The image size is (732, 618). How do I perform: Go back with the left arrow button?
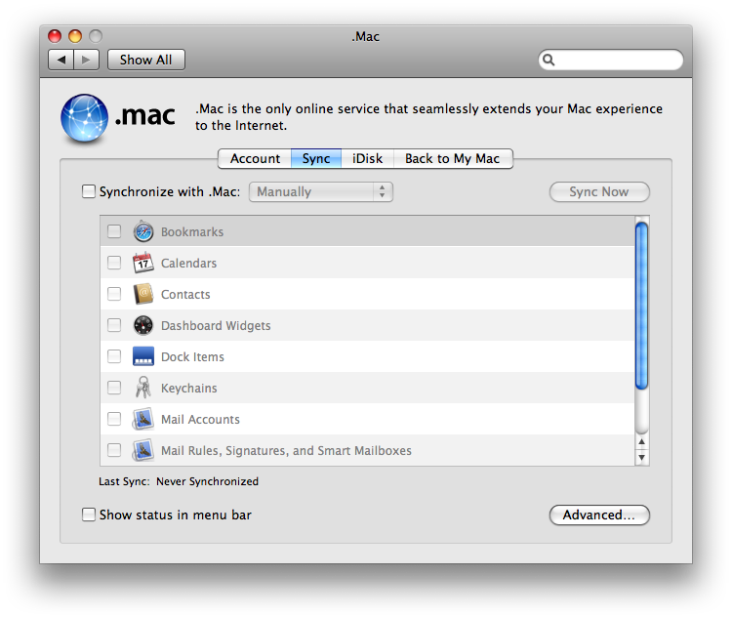61,60
